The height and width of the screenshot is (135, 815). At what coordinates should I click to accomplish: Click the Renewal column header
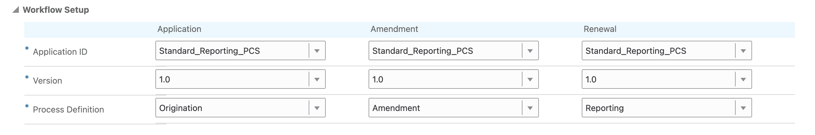[x=600, y=29]
